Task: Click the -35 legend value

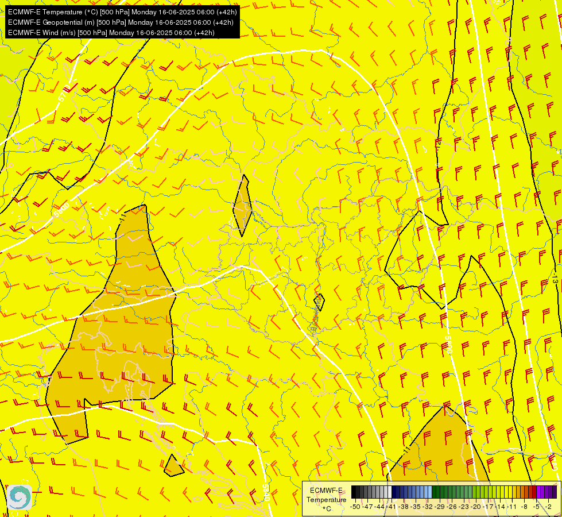Action: pyautogui.click(x=416, y=507)
